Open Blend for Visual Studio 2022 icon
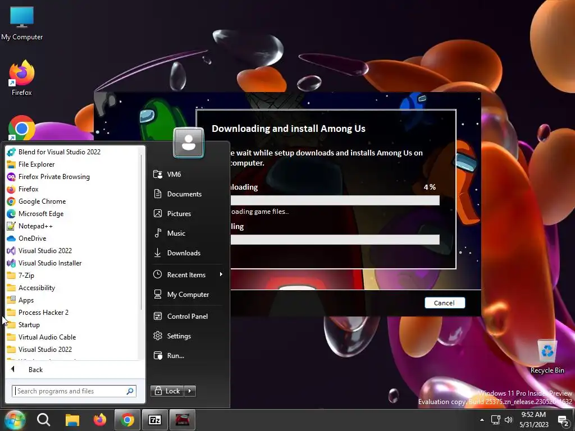 11,152
